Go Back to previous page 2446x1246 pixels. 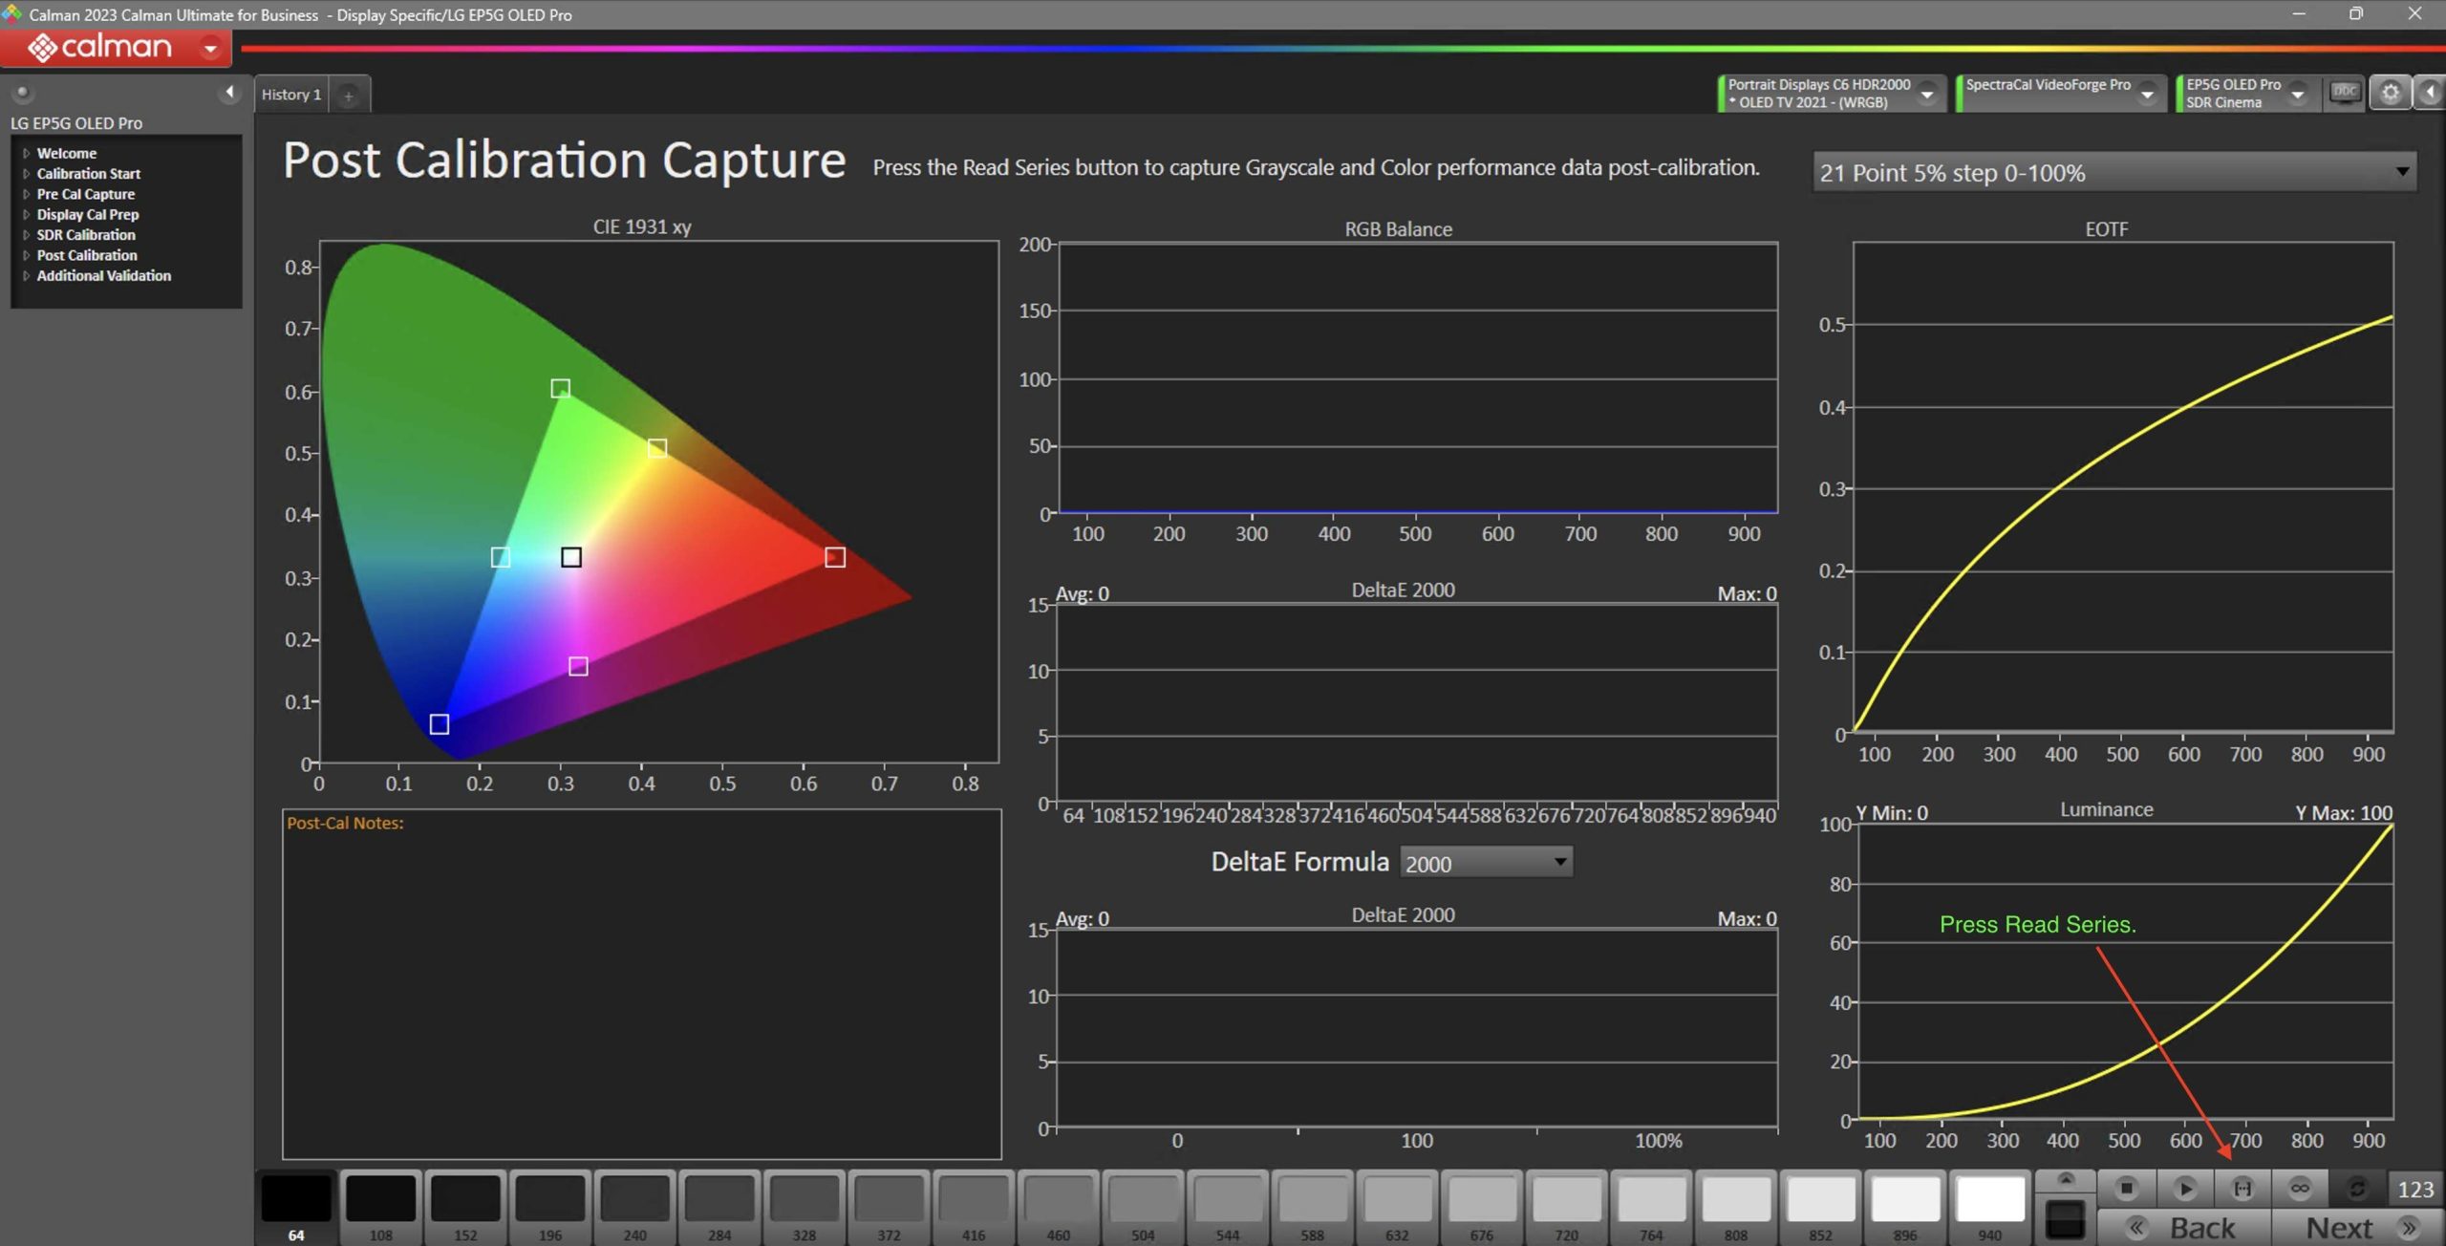2184,1228
